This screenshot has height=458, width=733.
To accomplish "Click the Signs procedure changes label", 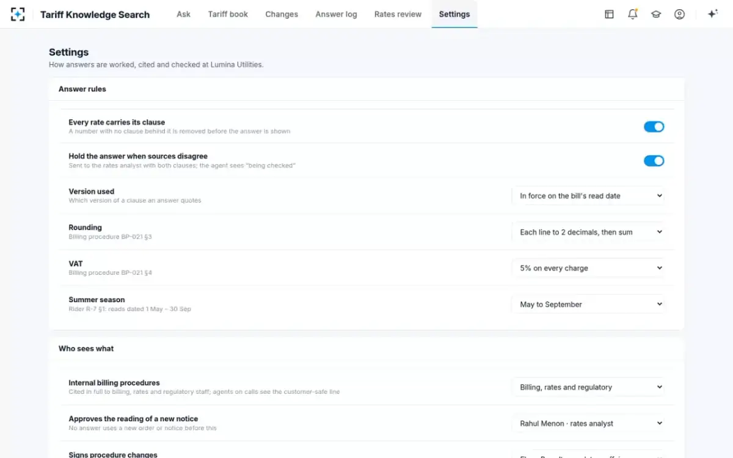I will (113, 455).
